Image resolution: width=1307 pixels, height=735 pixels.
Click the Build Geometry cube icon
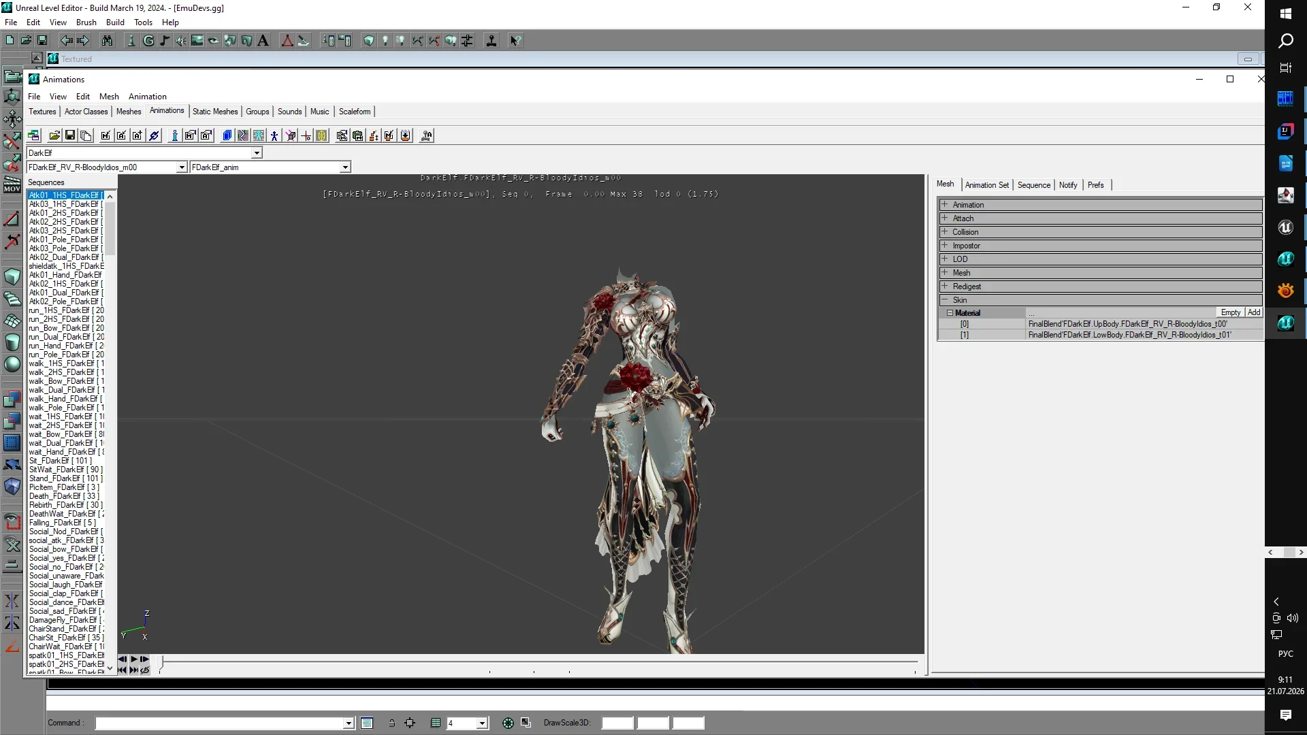click(x=368, y=41)
